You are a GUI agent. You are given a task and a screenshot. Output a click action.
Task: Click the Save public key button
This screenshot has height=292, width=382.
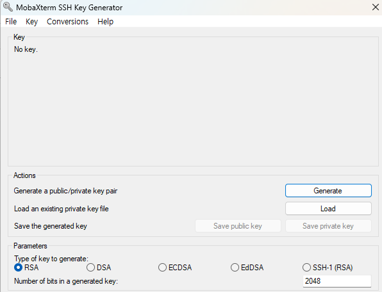pyautogui.click(x=238, y=226)
